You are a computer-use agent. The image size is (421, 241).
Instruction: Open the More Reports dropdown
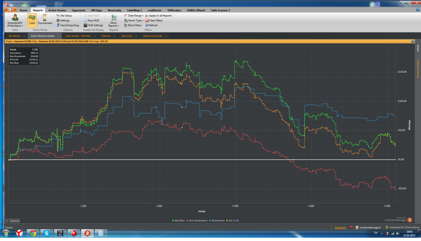pos(113,23)
